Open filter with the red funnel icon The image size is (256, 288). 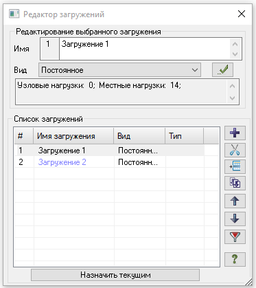tap(235, 236)
